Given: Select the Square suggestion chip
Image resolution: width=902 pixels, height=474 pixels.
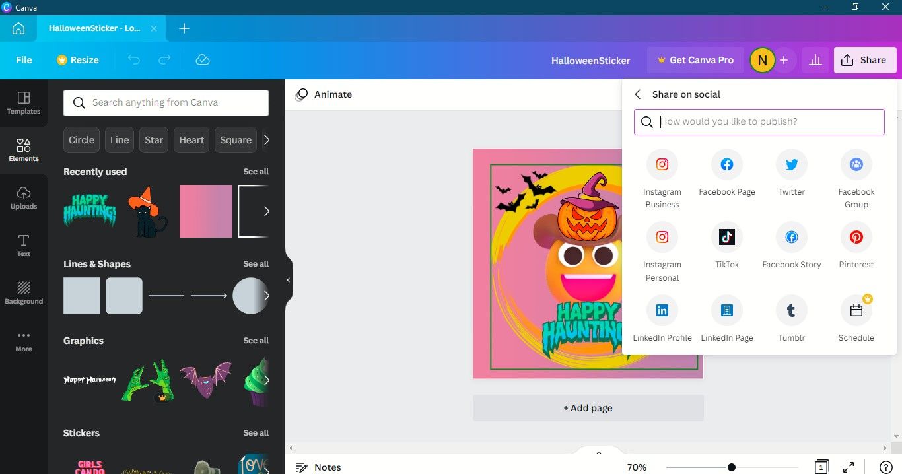Looking at the screenshot, I should (236, 140).
